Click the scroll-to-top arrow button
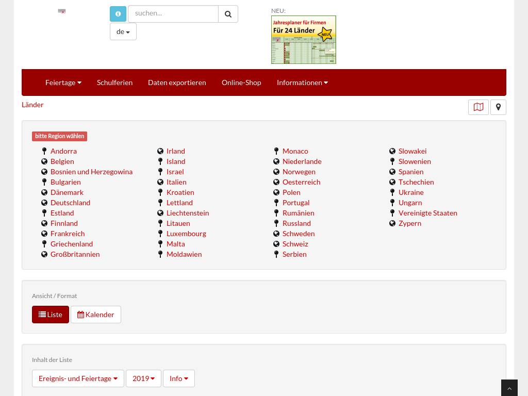Viewport: 528px width, 396px height. (509, 388)
